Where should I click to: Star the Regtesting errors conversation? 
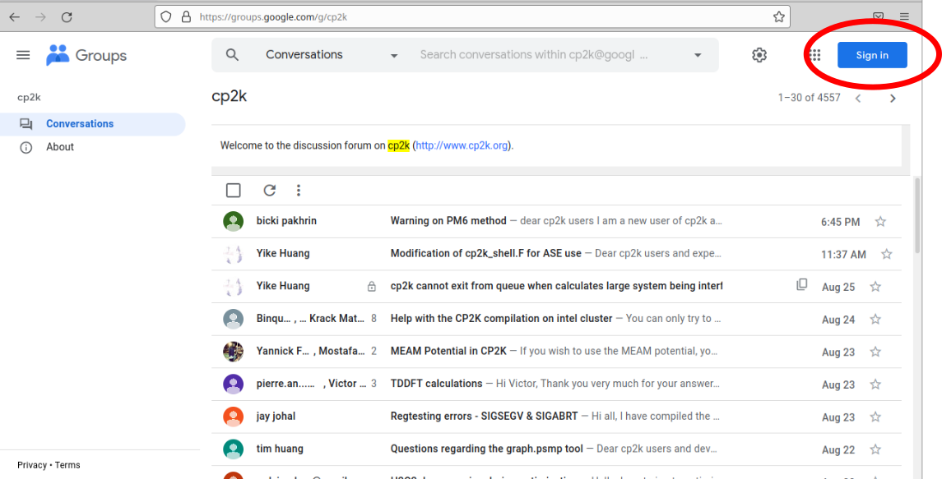pyautogui.click(x=875, y=416)
